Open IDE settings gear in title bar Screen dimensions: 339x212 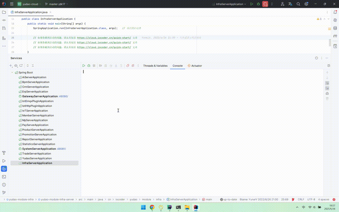click(x=306, y=4)
